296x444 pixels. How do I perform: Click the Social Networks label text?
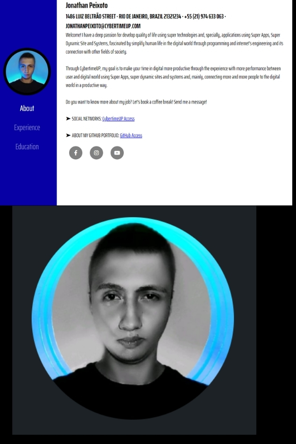[x=87, y=119]
